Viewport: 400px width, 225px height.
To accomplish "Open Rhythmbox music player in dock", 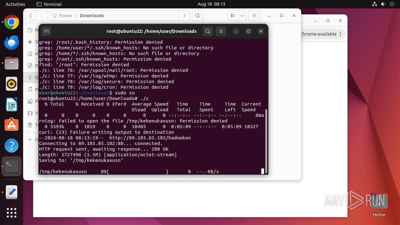I will click(x=12, y=84).
